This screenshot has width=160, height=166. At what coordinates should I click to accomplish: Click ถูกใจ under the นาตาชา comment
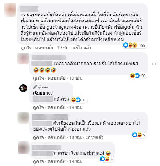[x=39, y=161]
